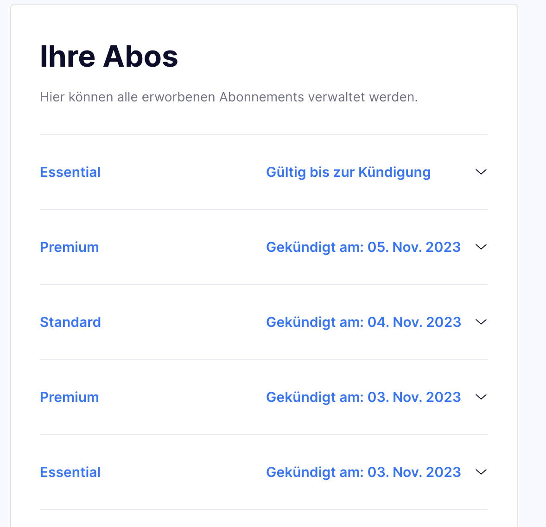
Task: Toggle open the Standard subscription row
Action: coord(263,322)
